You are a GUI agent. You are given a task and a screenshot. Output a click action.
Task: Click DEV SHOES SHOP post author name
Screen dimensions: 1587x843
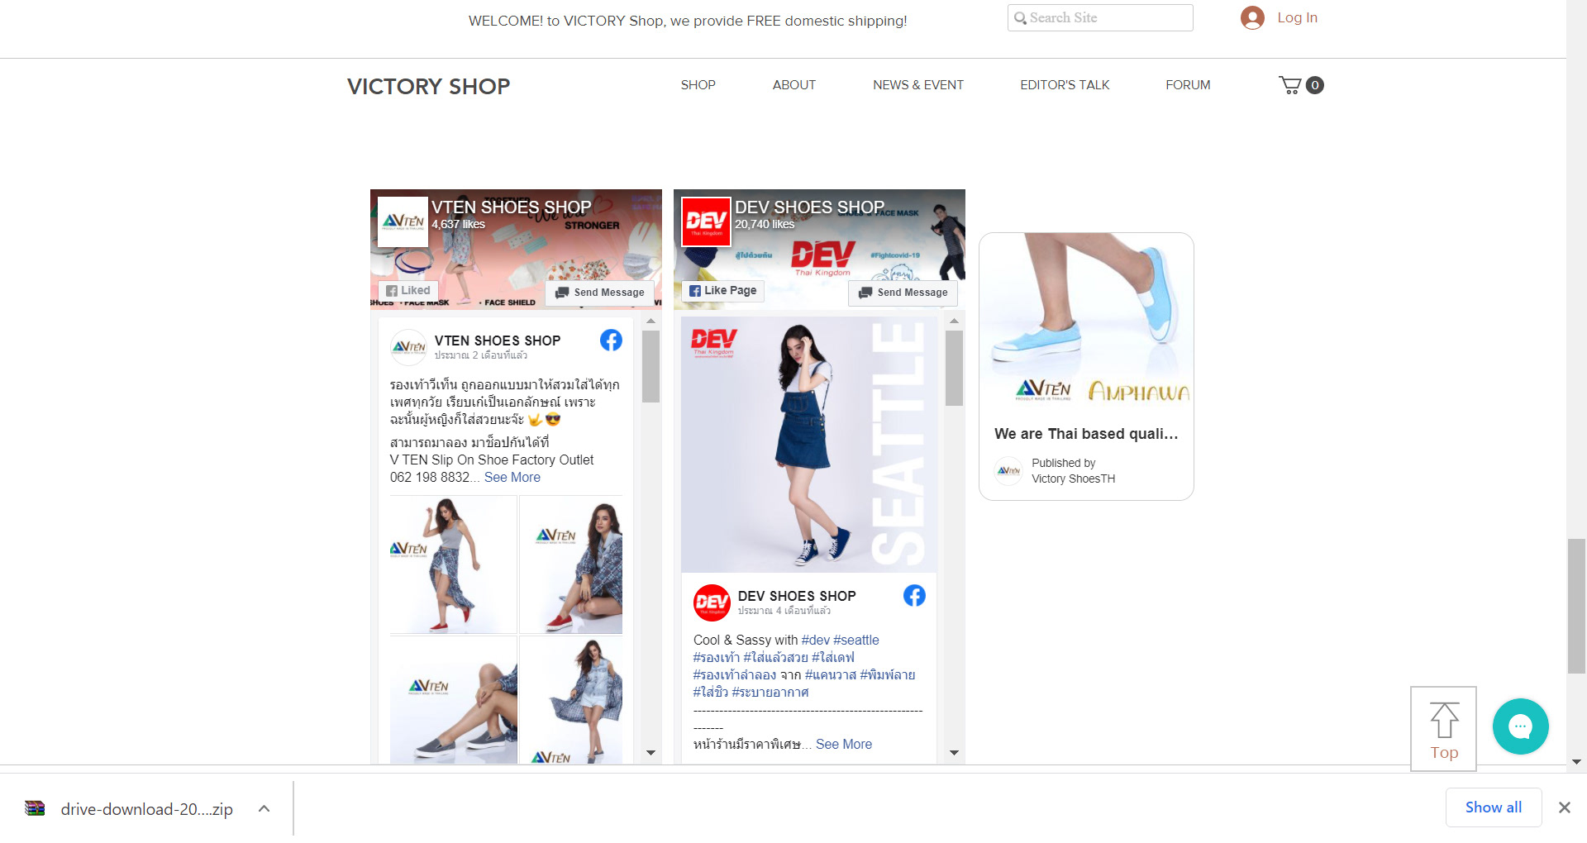797,596
